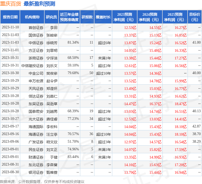
Task: Click 2025 forecast value 18.47亿
Action: tap(180, 104)
